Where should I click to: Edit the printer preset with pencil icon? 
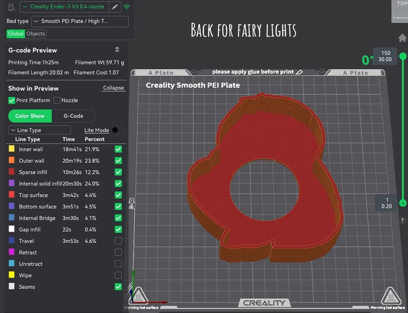tap(115, 7)
